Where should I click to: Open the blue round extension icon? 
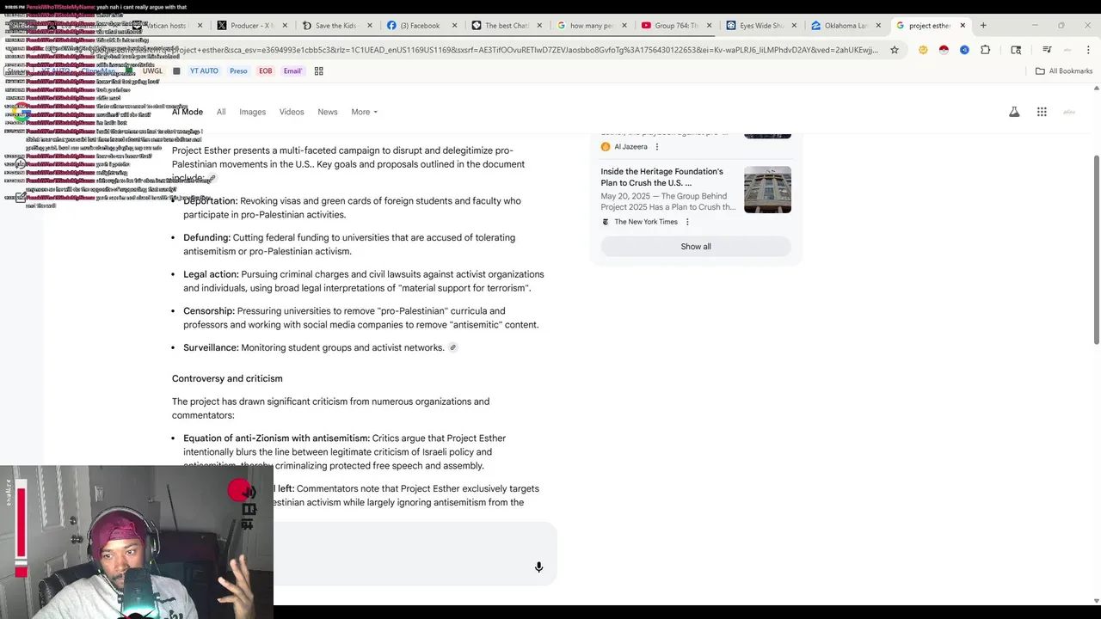[x=964, y=50]
